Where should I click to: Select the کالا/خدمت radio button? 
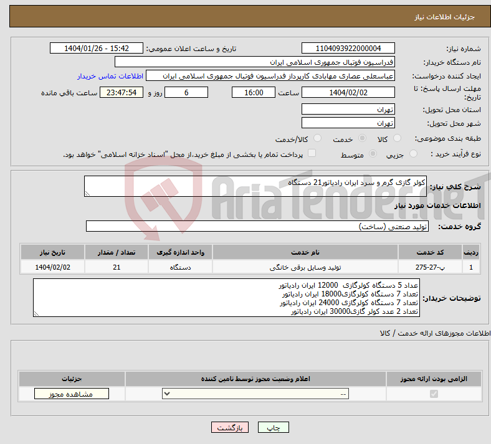[318, 138]
